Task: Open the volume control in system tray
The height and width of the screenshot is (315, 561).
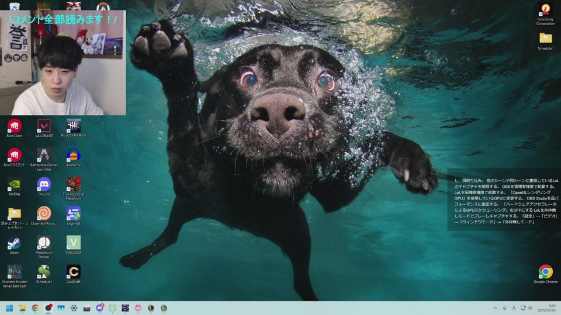Action: tap(530, 308)
